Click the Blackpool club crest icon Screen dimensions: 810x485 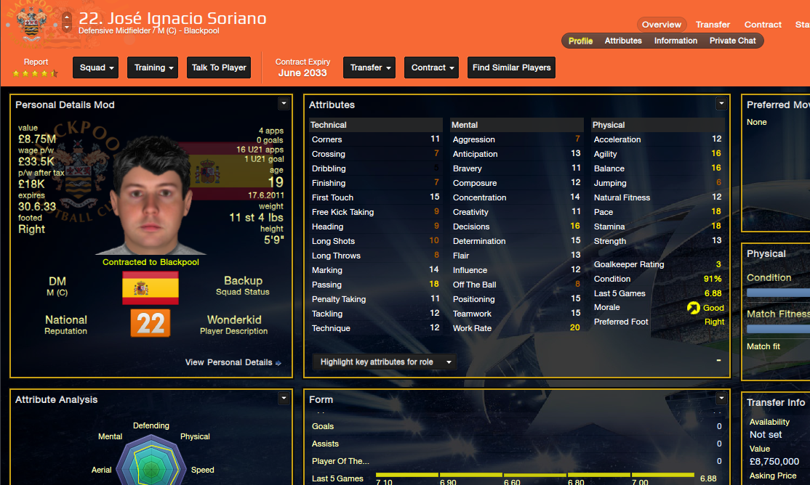(31, 24)
